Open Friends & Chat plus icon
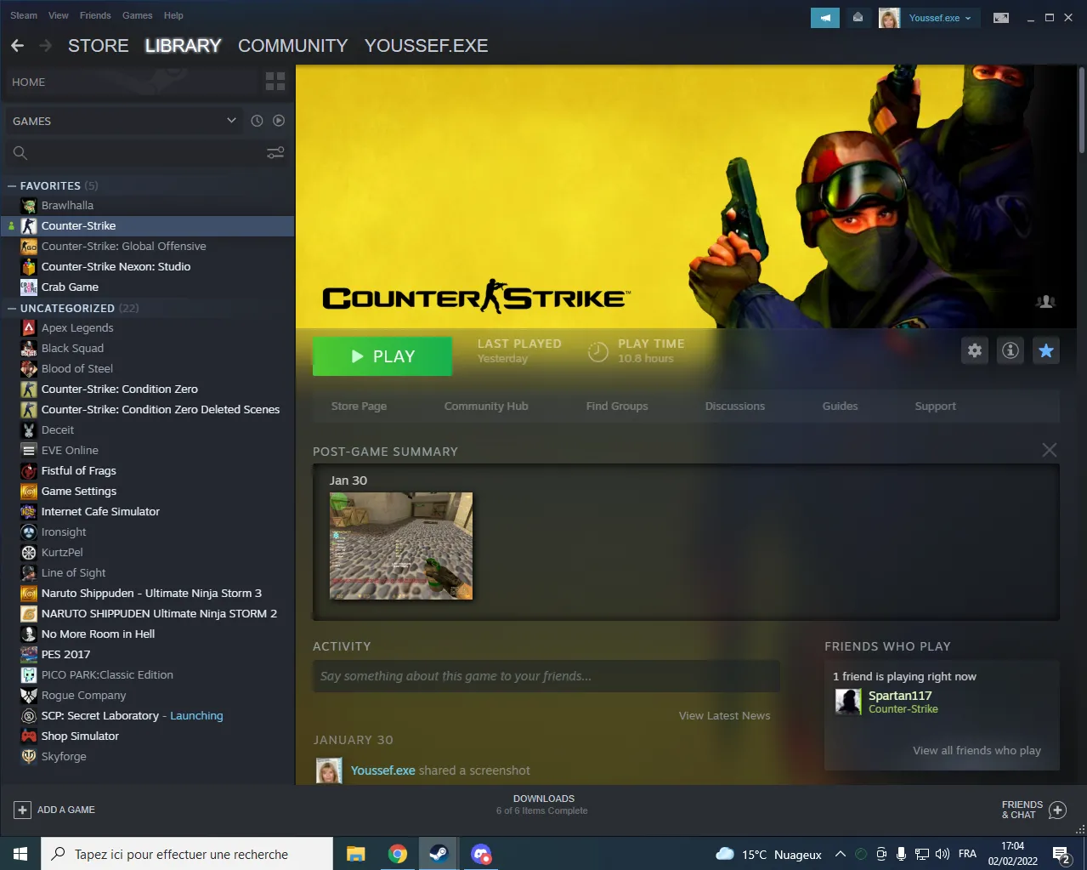Viewport: 1087px width, 870px height. click(1058, 810)
